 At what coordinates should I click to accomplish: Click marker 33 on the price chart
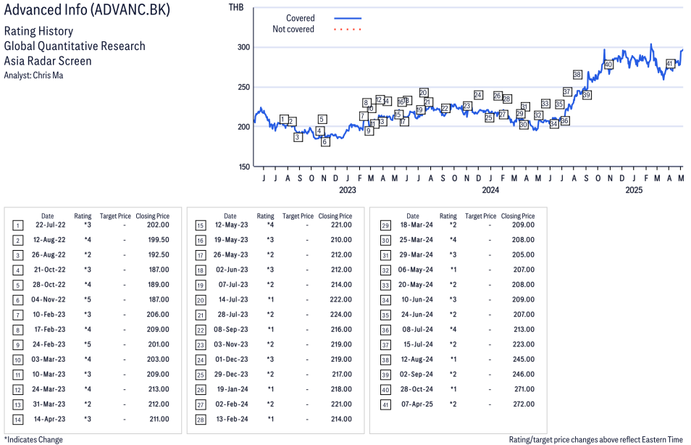(545, 104)
